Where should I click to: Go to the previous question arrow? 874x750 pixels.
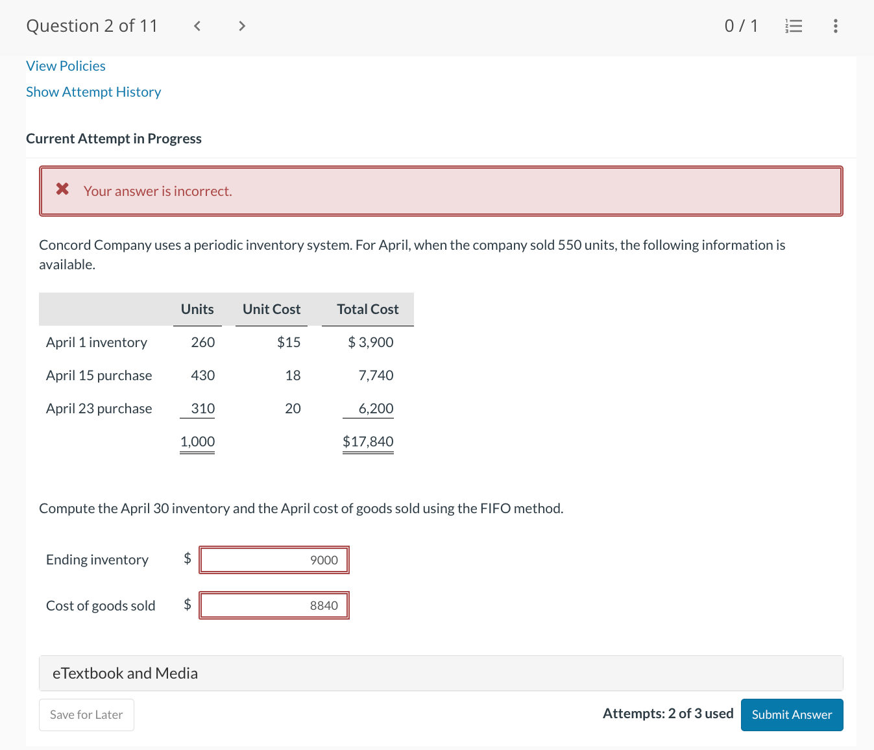point(197,26)
